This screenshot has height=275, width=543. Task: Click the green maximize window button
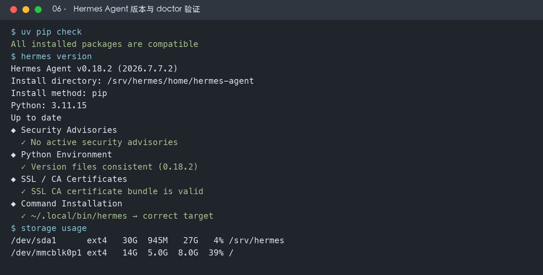[38, 10]
